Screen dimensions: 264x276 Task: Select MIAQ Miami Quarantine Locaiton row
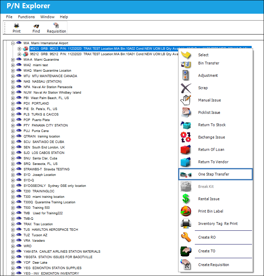pos(48,71)
